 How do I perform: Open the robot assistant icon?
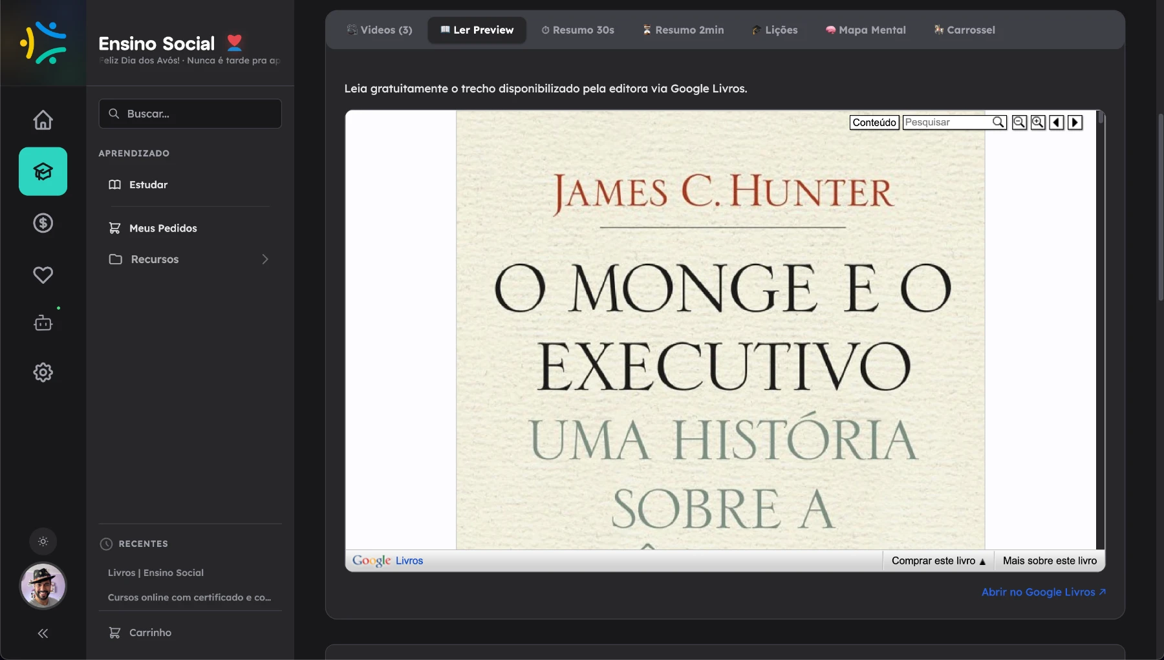point(43,322)
